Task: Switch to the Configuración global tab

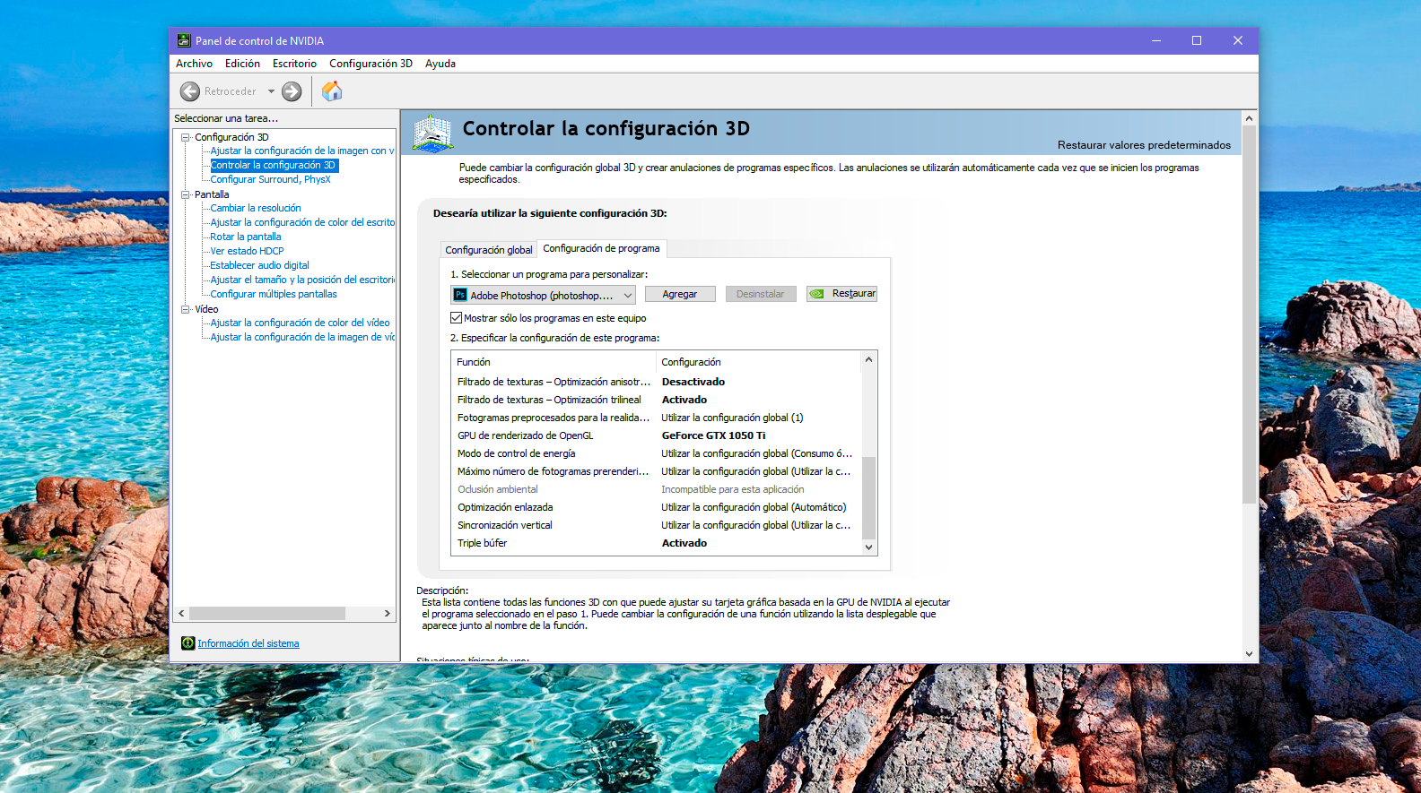Action: 489,250
